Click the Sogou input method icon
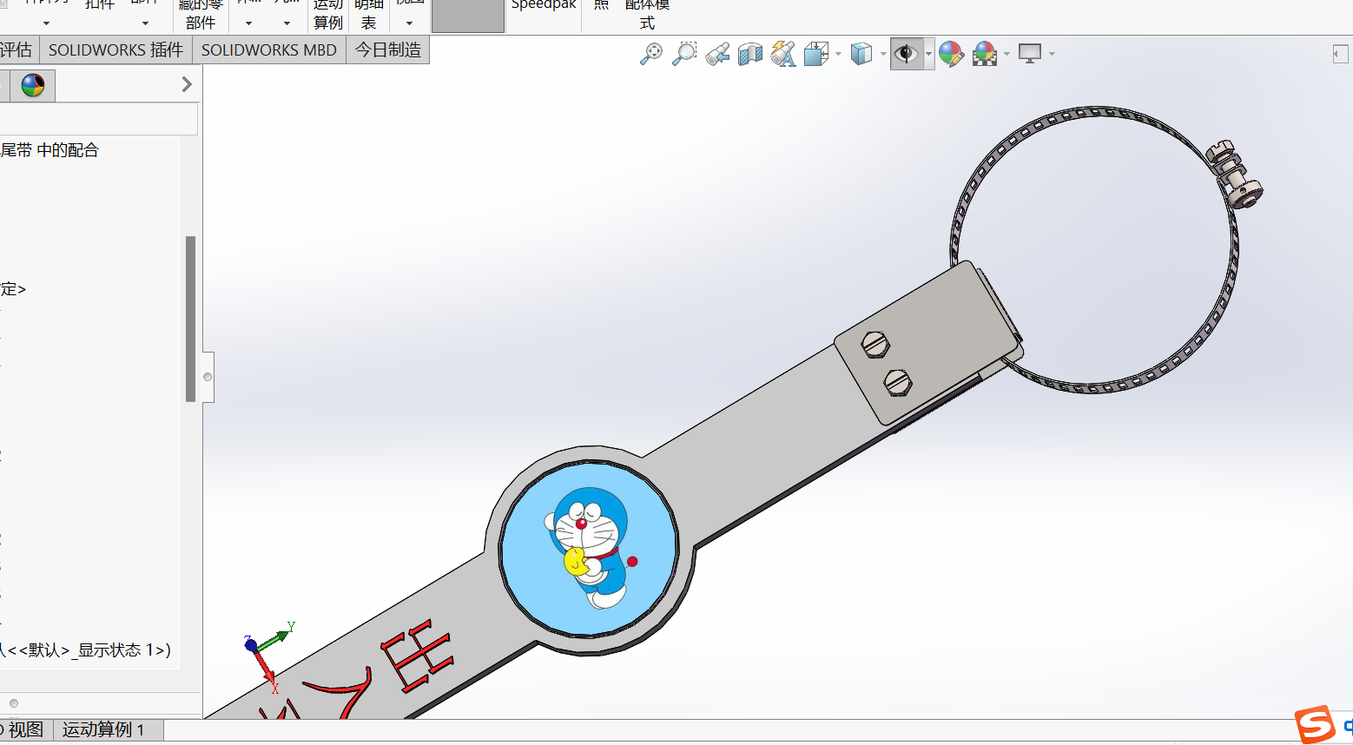 click(x=1315, y=725)
